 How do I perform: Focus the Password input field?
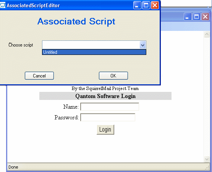point(108,117)
